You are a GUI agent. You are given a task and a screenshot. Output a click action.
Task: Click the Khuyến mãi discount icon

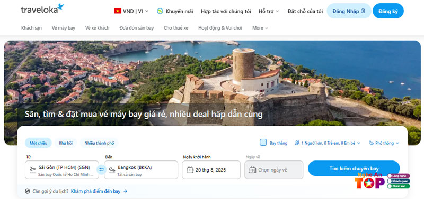(x=160, y=11)
